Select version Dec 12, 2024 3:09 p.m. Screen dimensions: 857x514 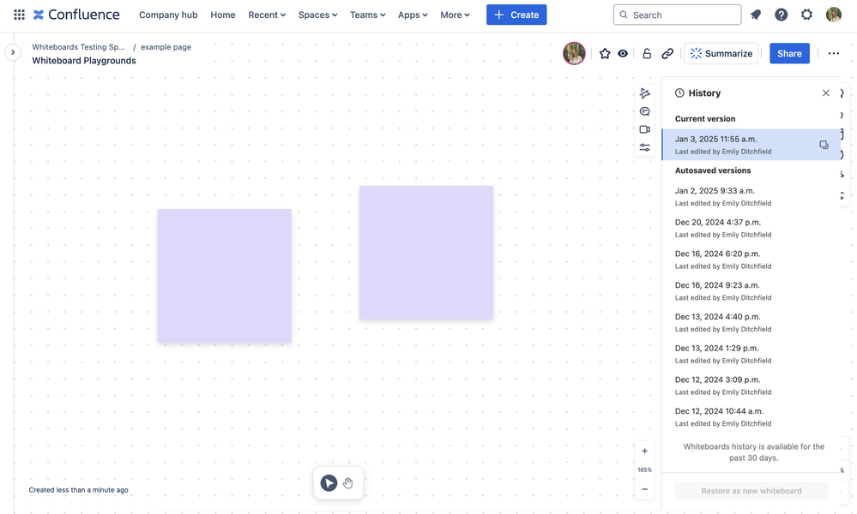click(x=751, y=385)
